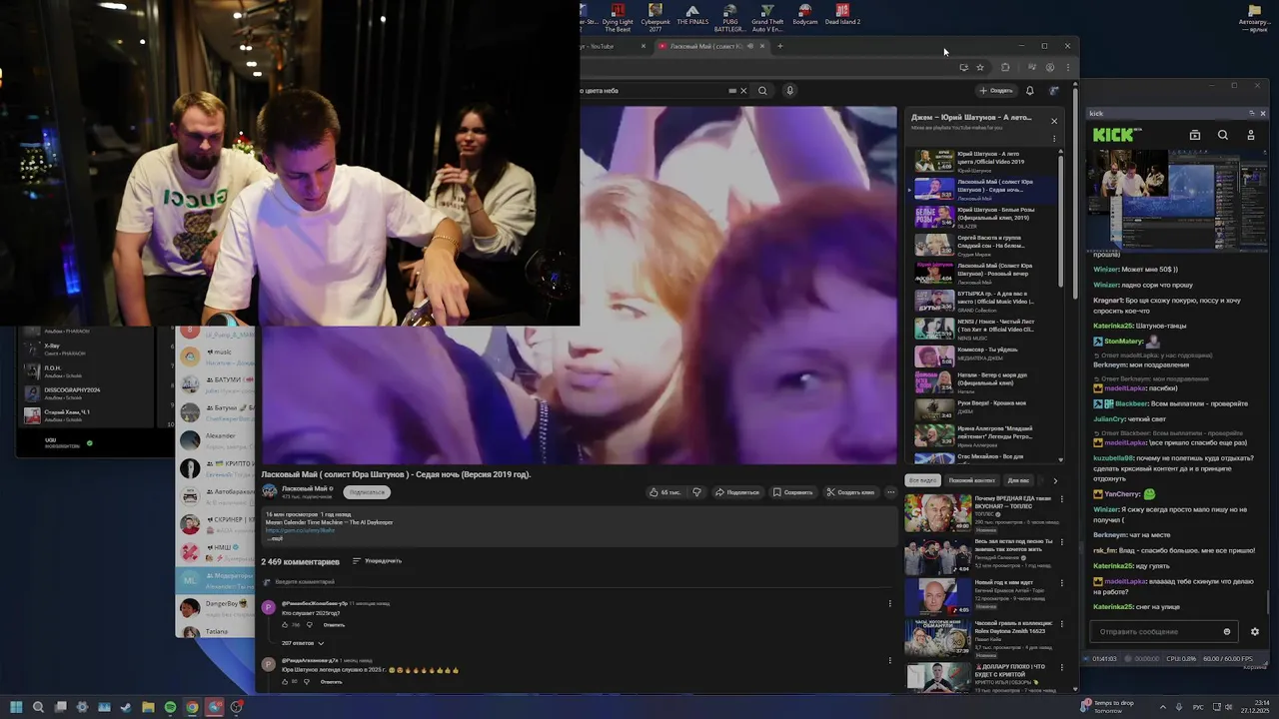
Task: Open Kick user profile icon
Action: [1250, 135]
